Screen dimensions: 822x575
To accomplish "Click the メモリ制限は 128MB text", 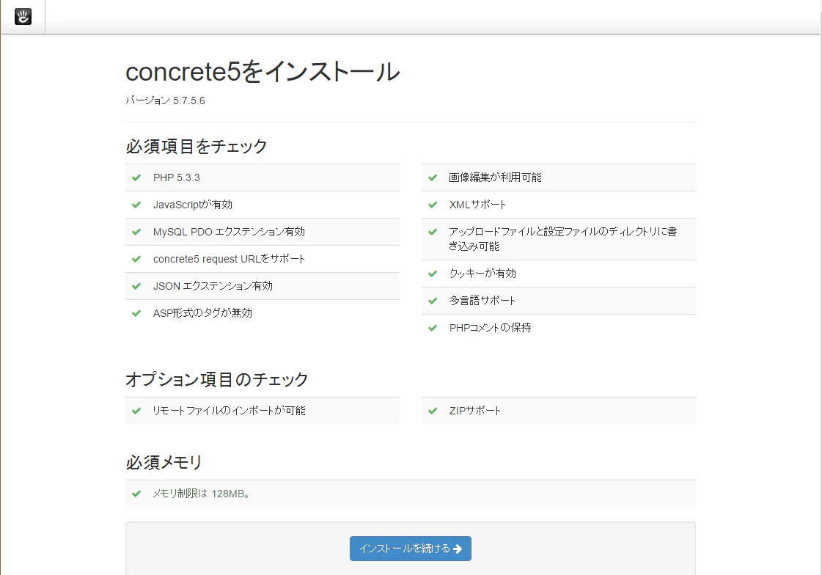I will point(202,494).
